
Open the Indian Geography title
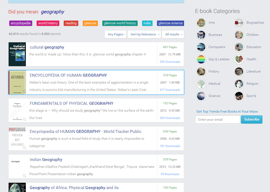46,160
